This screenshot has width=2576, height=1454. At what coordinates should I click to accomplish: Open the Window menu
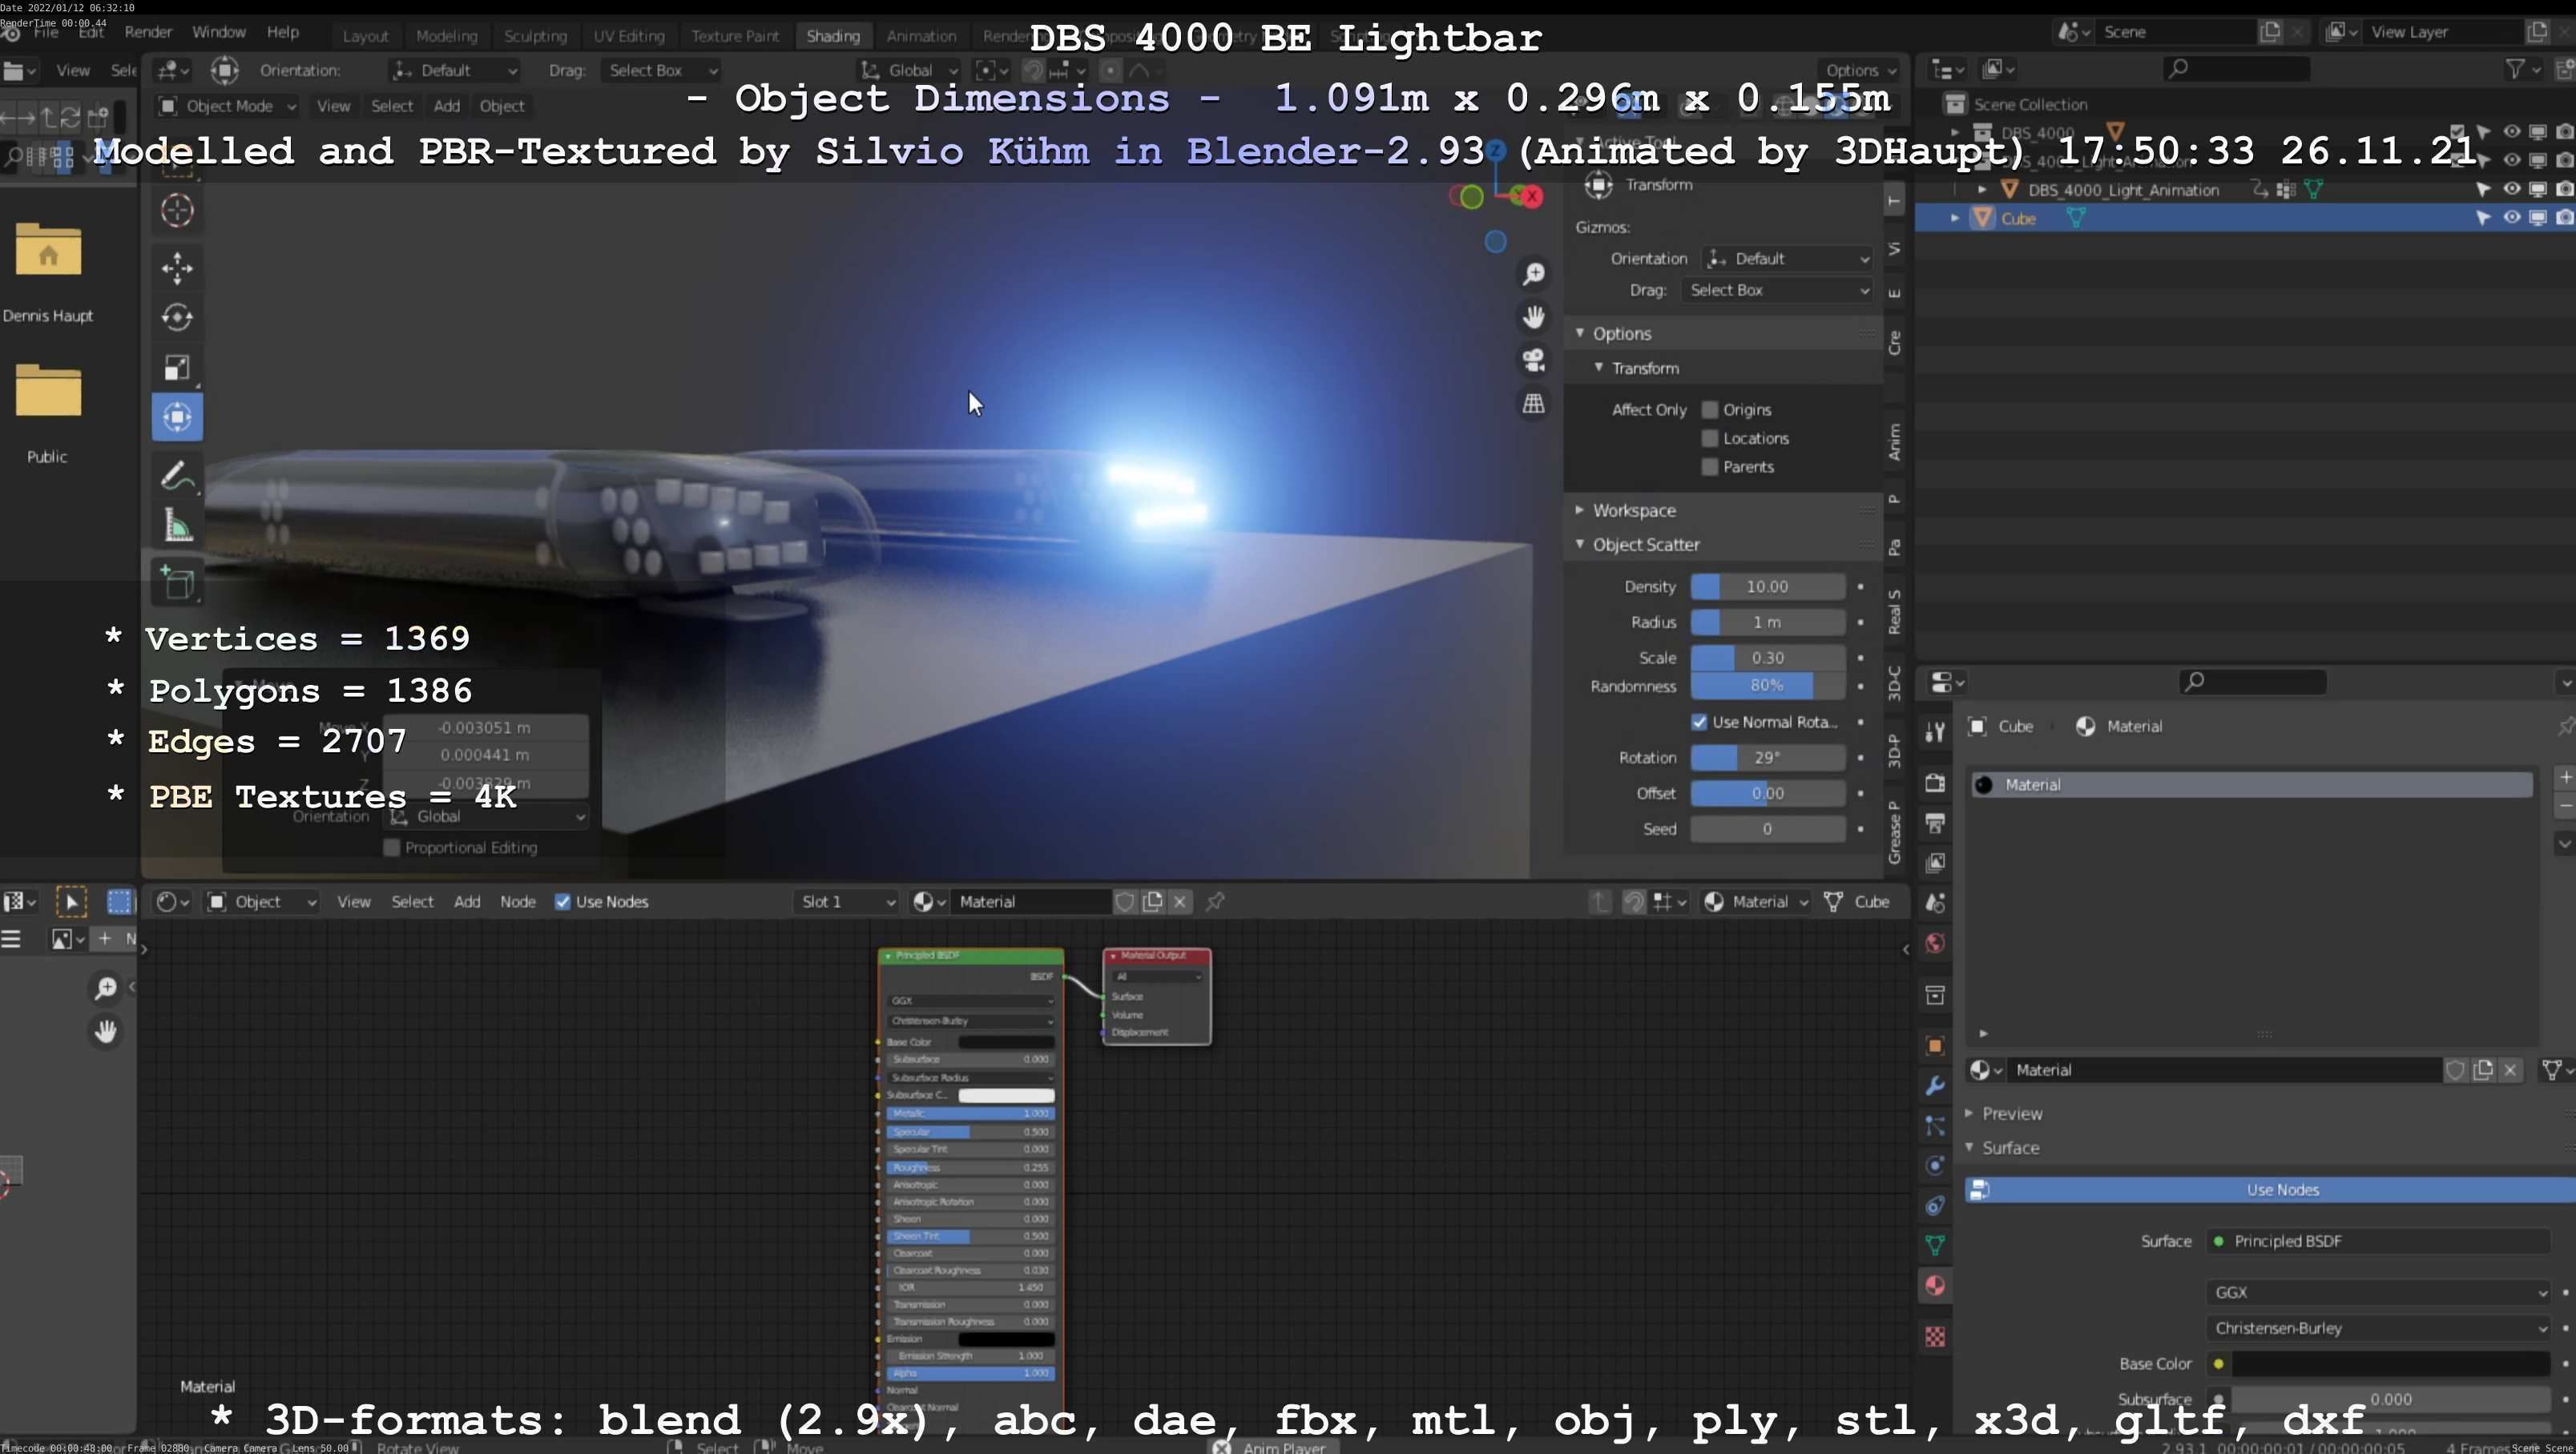[x=218, y=32]
